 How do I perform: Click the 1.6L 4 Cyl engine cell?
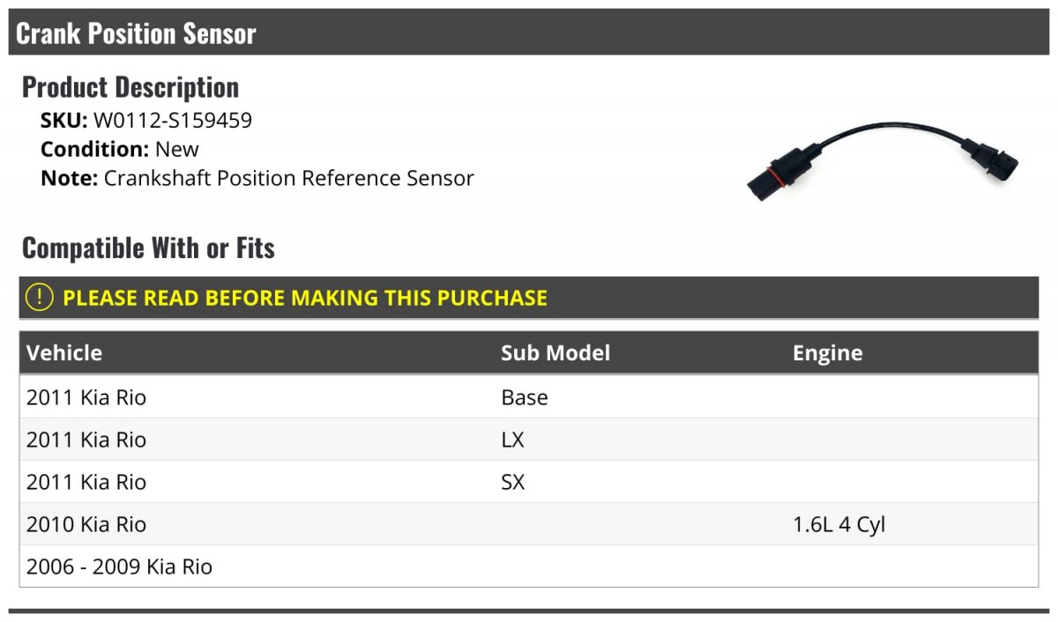pos(838,525)
